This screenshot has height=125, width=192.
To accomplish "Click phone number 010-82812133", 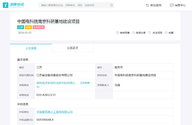I will (46, 95).
